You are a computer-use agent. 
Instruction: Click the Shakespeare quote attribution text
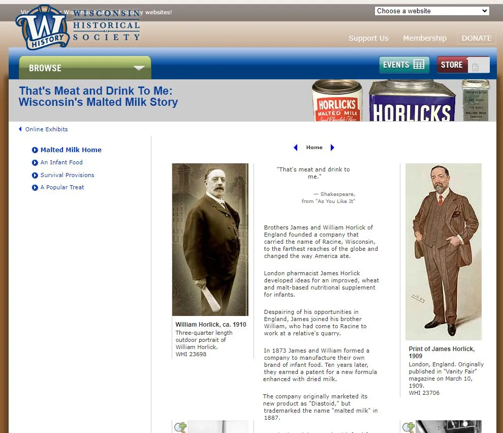point(328,197)
